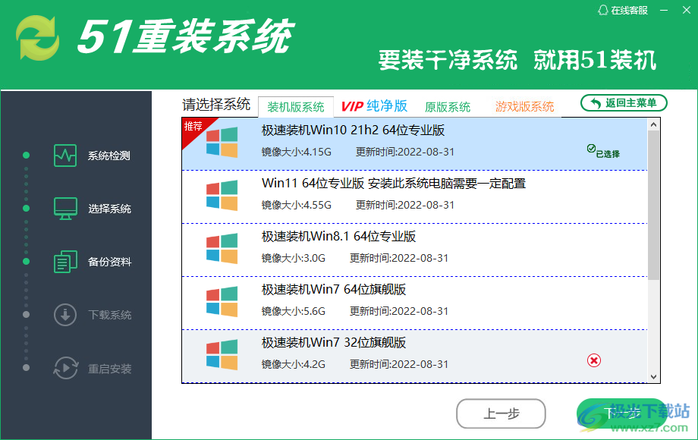The width and height of the screenshot is (698, 440).
Task: Click the 重启安装 restart icon
Action: click(x=65, y=368)
